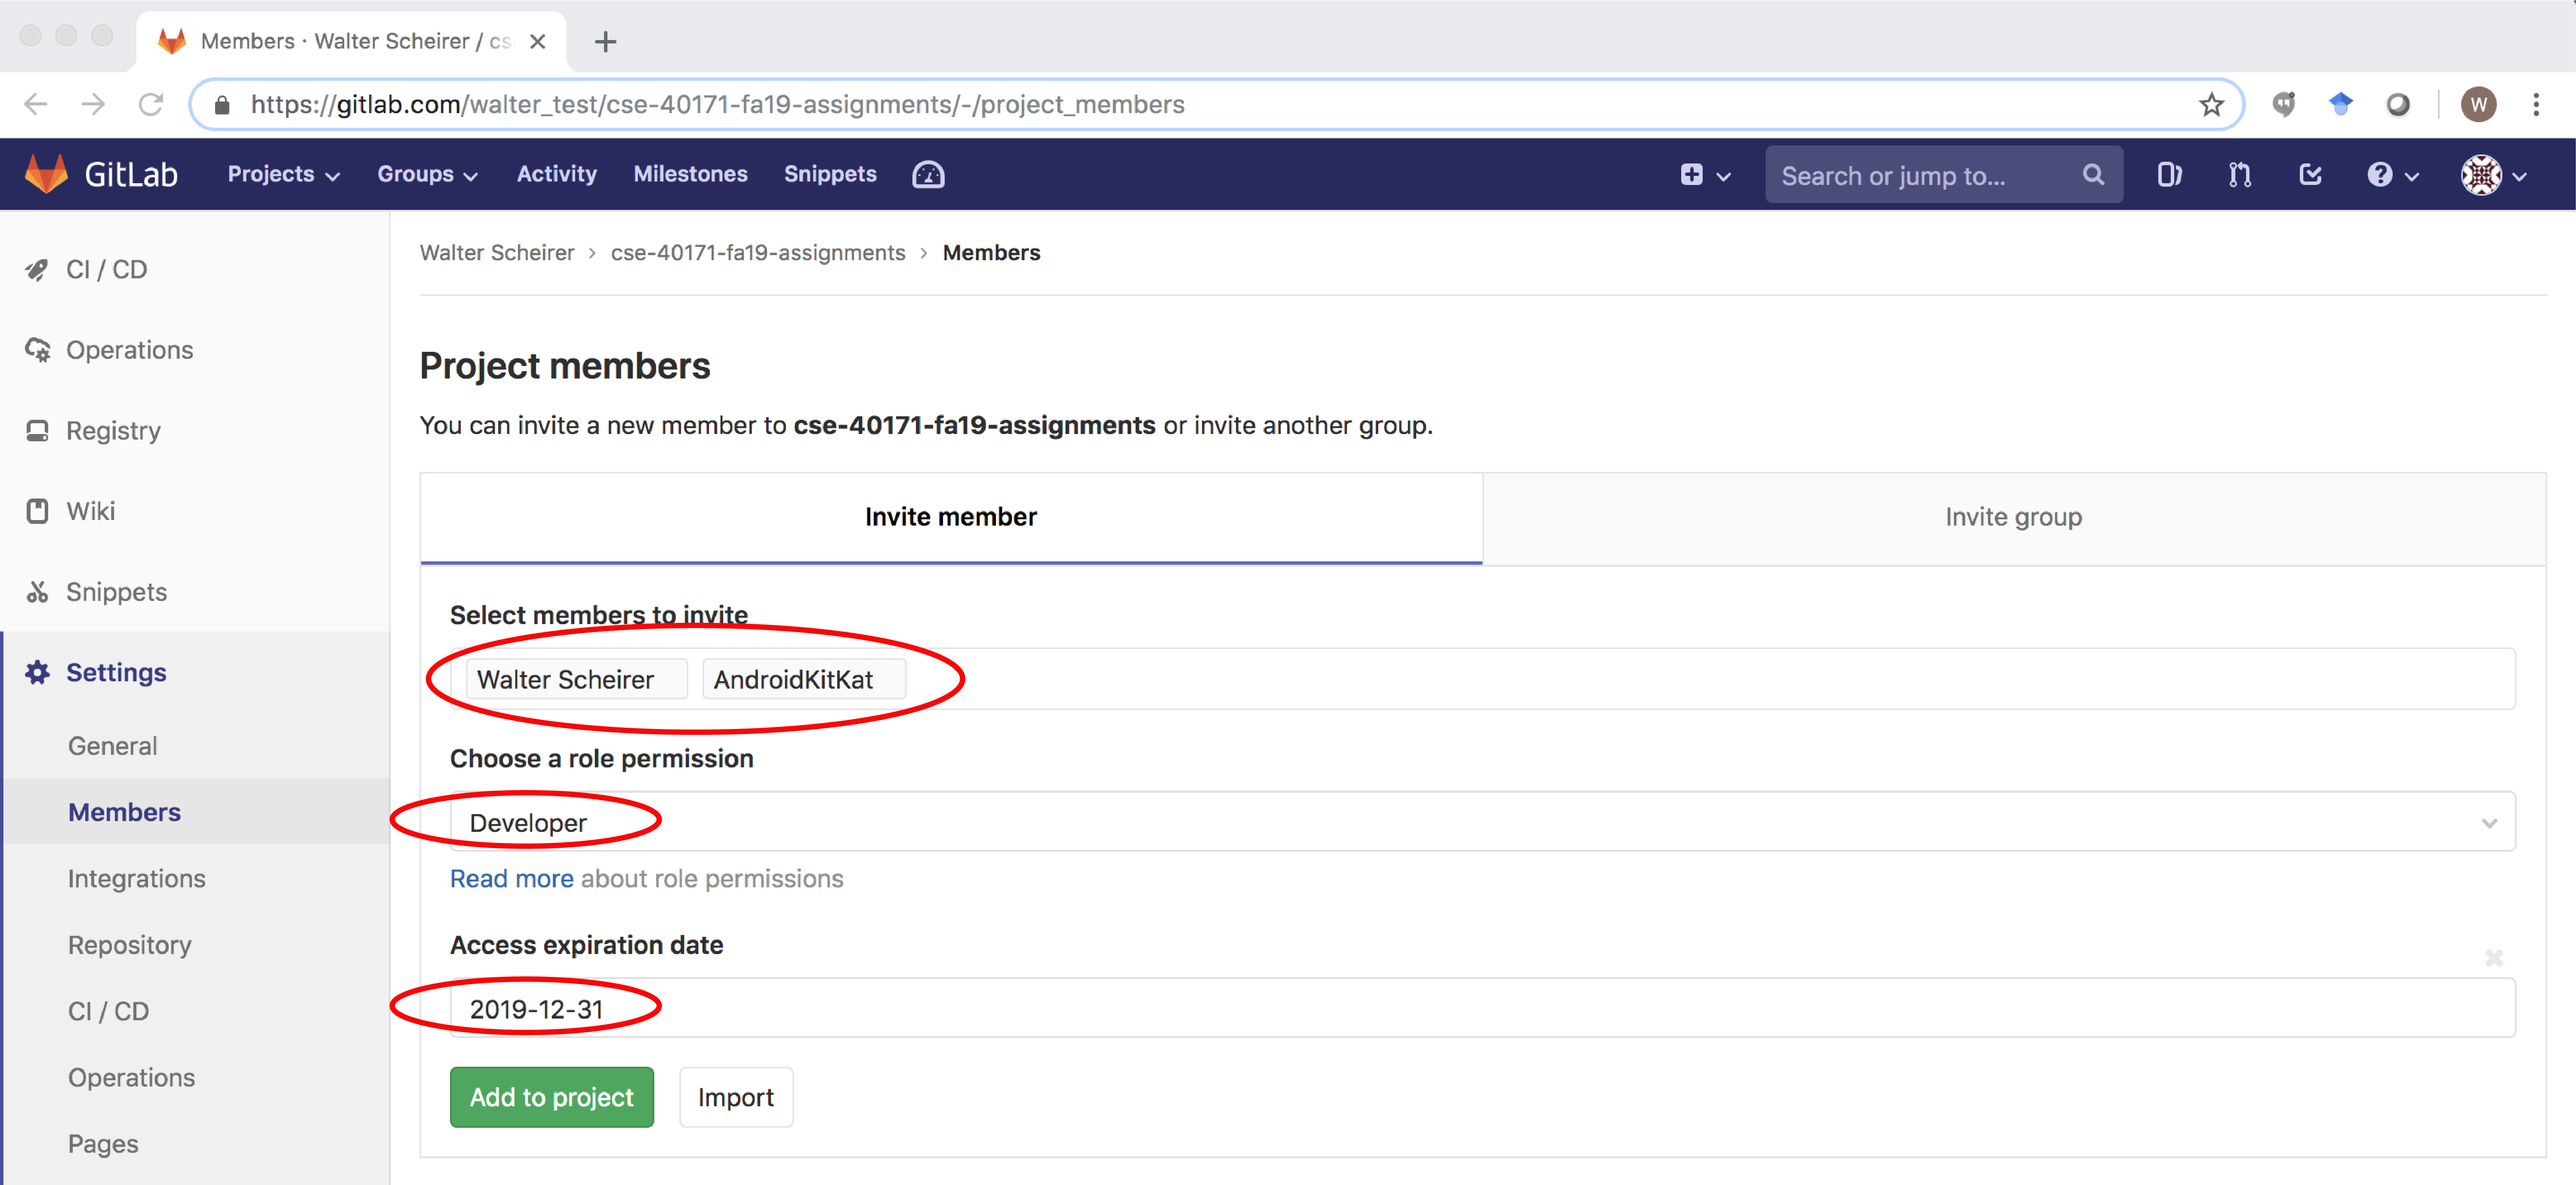Image resolution: width=2576 pixels, height=1185 pixels.
Task: Open the performance bar gauge icon
Action: (x=927, y=174)
